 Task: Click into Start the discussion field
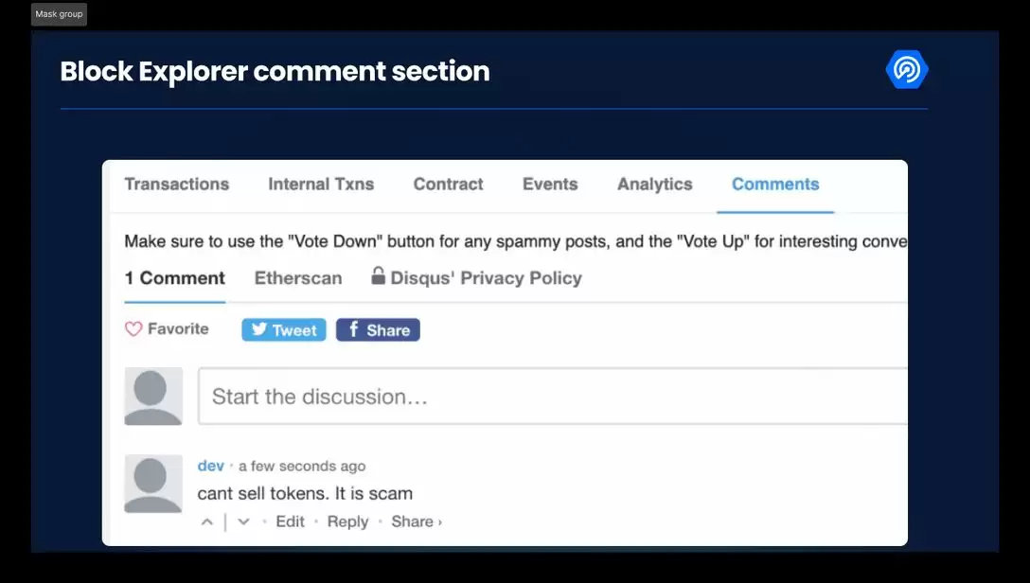549,397
